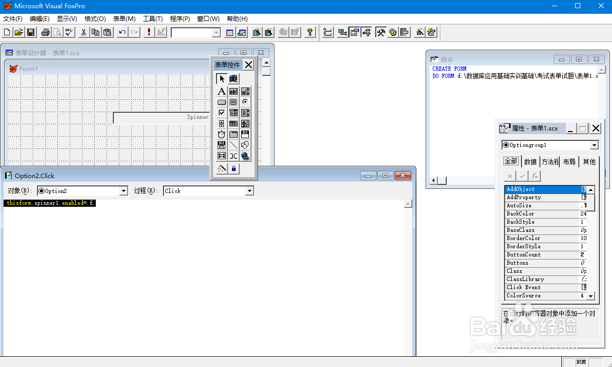
Task: Click the Spinner control on Form1
Action: coord(162,117)
